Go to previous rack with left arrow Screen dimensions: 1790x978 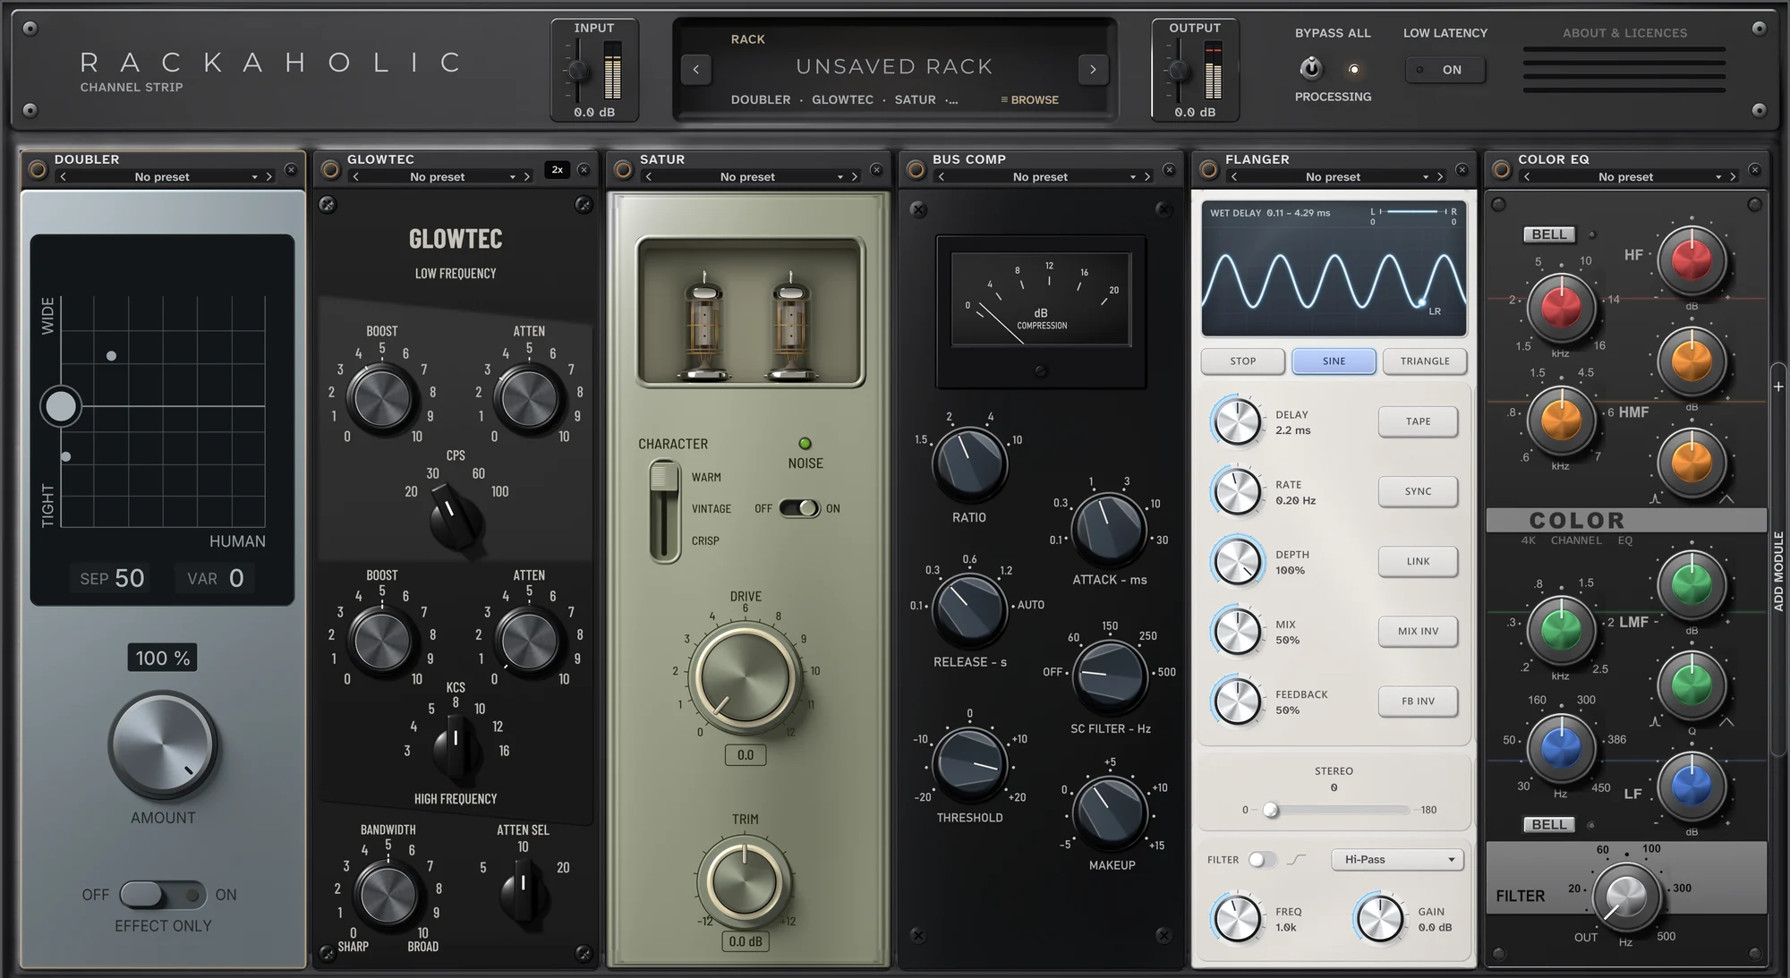(x=696, y=69)
